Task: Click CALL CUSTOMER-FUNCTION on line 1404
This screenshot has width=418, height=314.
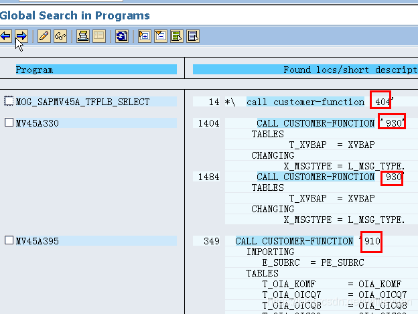Action: click(316, 123)
